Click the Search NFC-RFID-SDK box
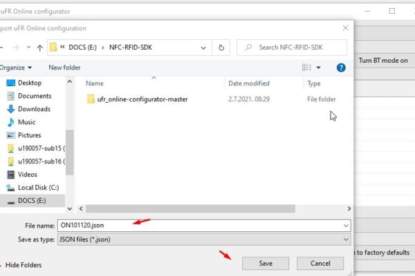 coord(292,48)
